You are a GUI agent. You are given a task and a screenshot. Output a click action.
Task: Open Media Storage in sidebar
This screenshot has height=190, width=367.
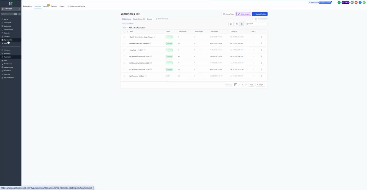[8, 67]
